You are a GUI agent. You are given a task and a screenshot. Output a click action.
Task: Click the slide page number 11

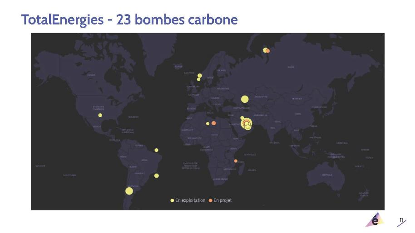click(401, 220)
